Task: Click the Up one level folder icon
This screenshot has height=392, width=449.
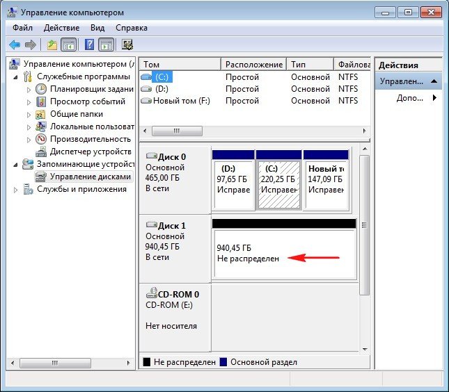Action: 52,45
